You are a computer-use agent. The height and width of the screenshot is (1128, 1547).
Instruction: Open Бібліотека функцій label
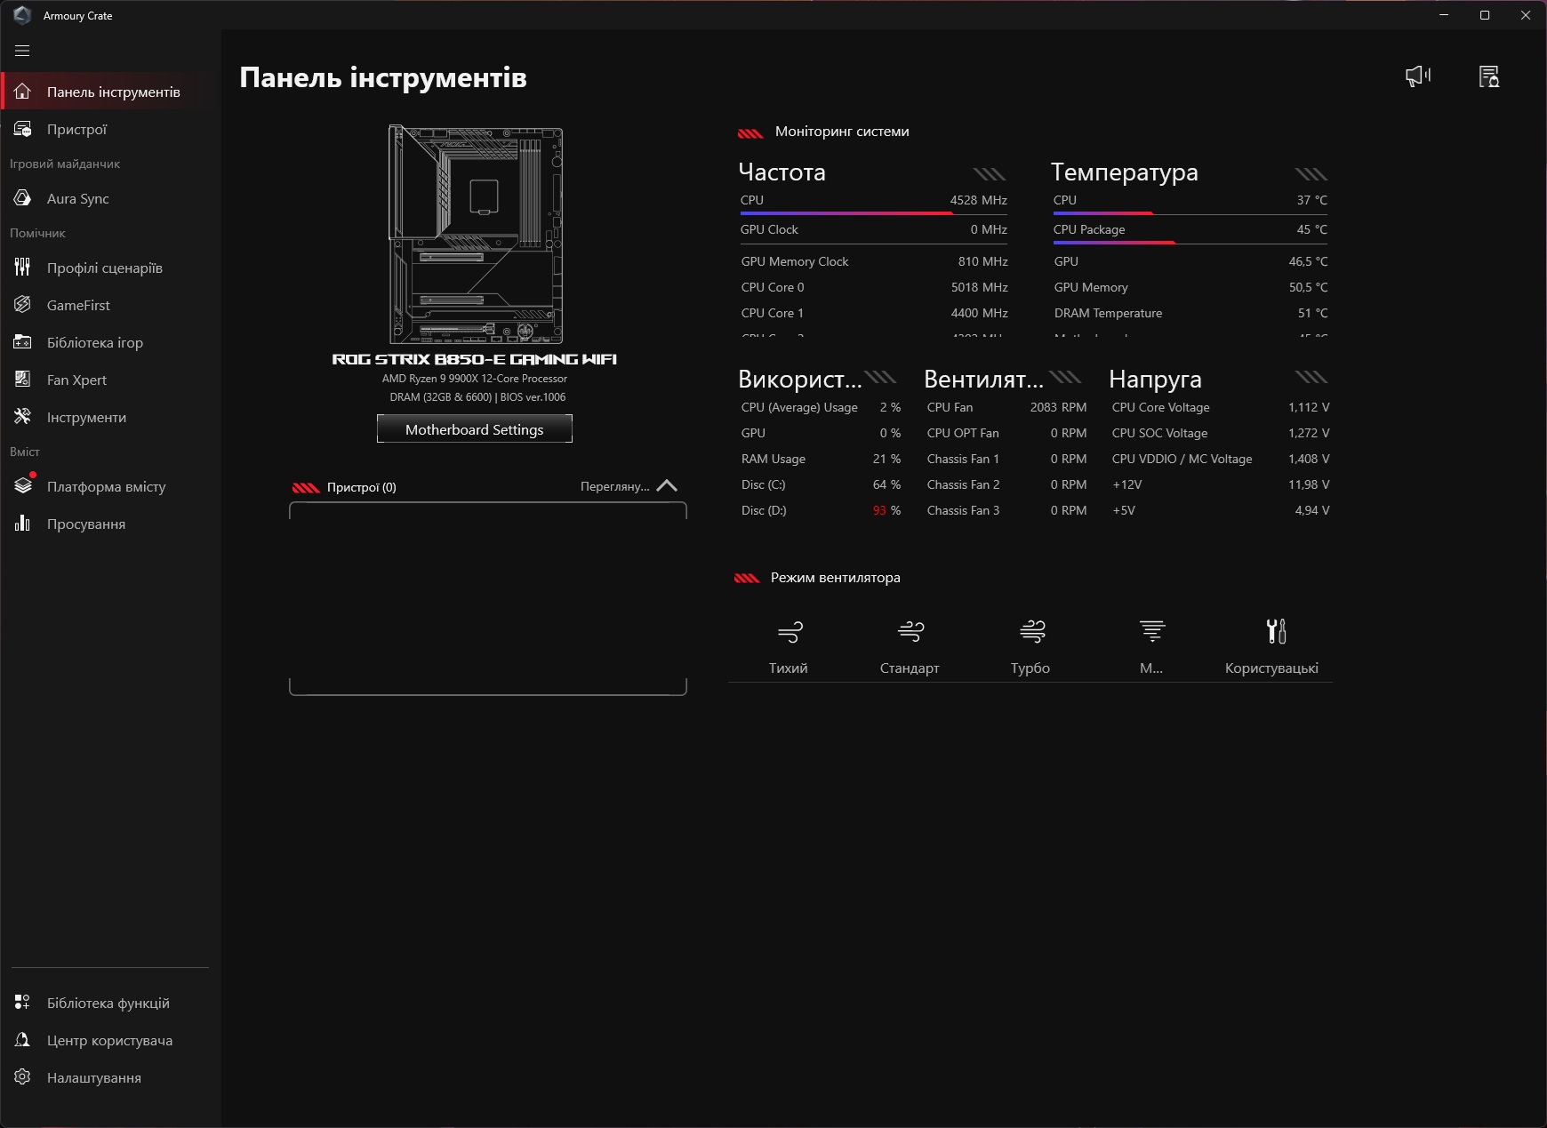point(108,1003)
